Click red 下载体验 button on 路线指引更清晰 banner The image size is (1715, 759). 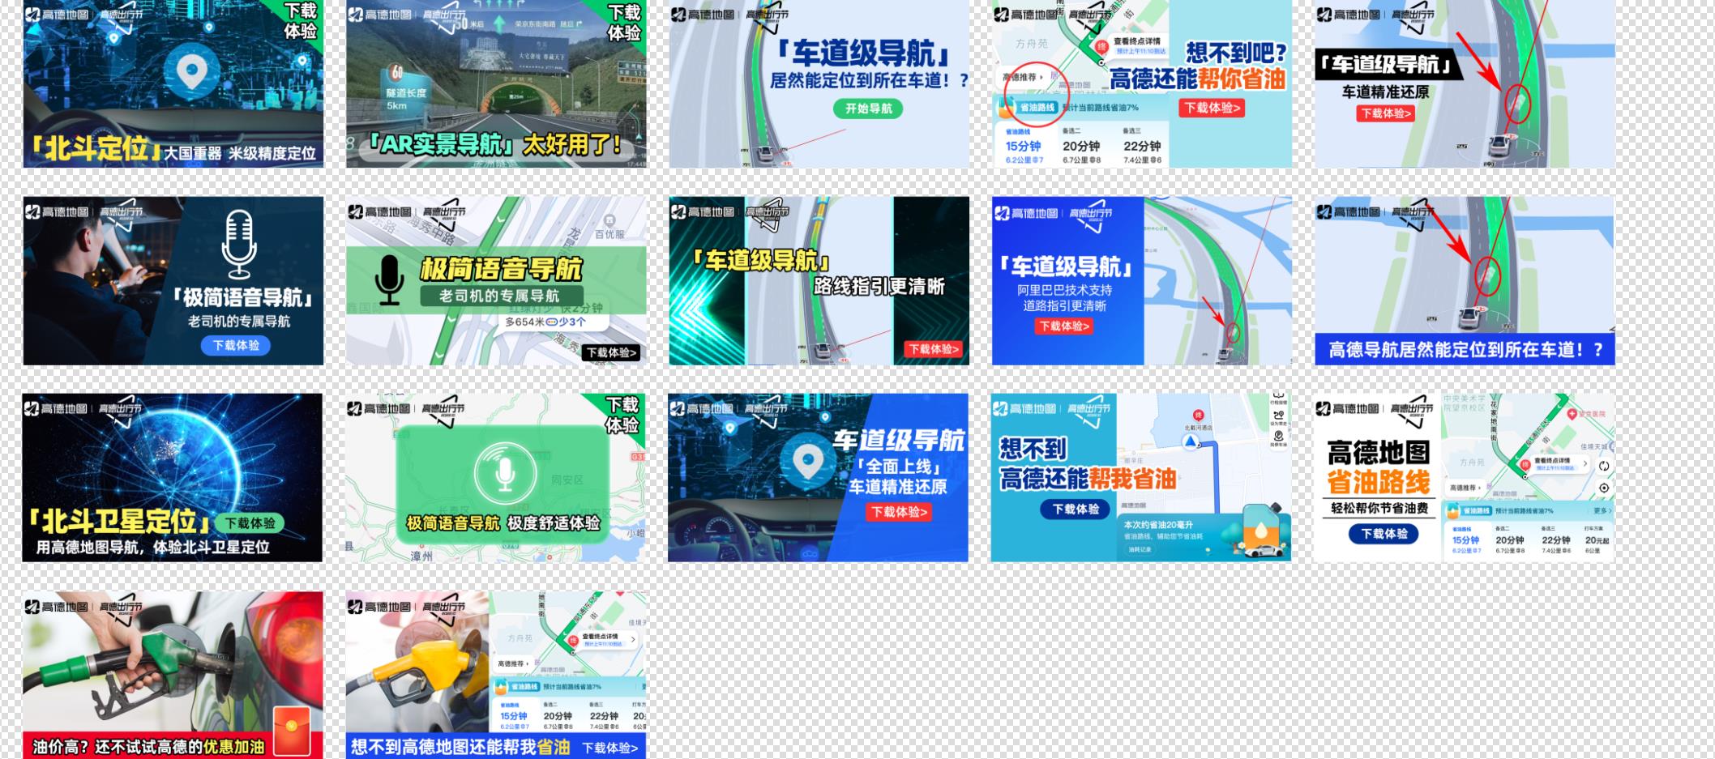(x=934, y=349)
